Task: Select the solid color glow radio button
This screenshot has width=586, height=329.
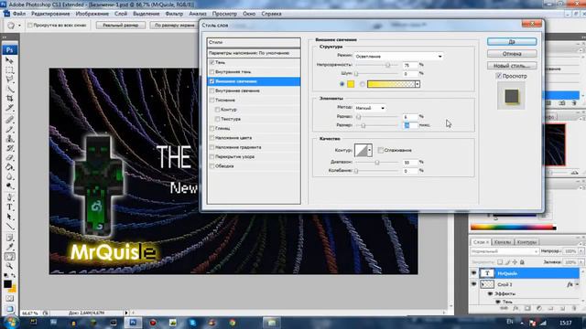Action: pyautogui.click(x=342, y=84)
